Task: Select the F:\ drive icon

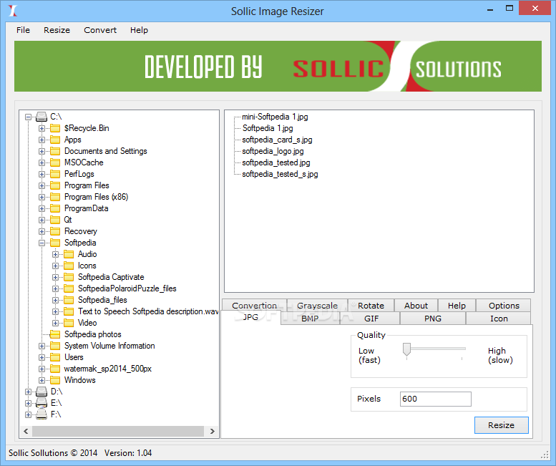Action: 42,414
